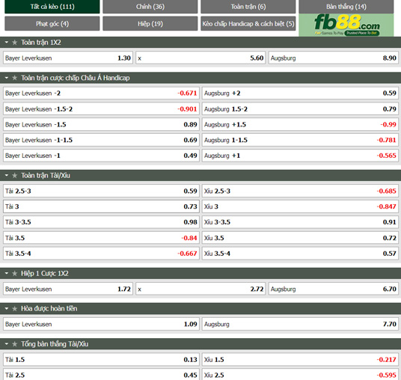Pick first-half draw x at 2.72

(x=200, y=289)
